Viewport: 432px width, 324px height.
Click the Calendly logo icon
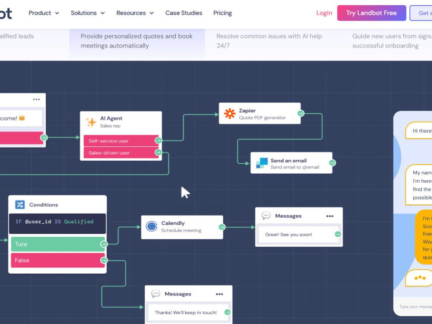pyautogui.click(x=151, y=226)
